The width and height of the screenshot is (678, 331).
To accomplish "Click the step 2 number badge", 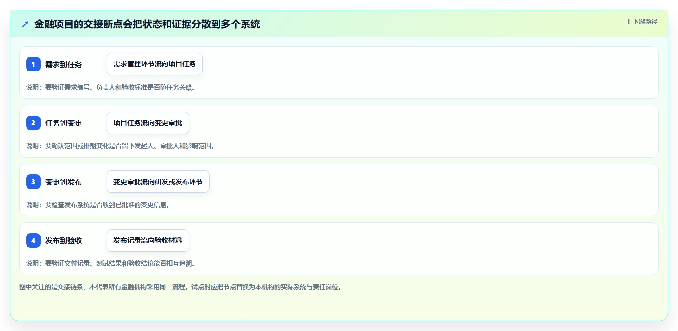I will tap(33, 123).
